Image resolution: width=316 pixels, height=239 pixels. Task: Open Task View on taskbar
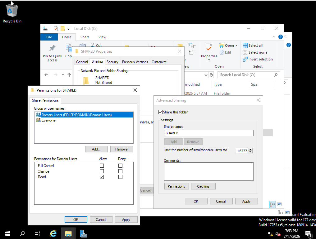[x=37, y=234]
